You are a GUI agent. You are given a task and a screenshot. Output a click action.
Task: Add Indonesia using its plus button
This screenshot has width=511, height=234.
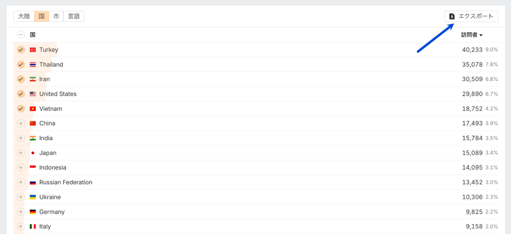(21, 167)
